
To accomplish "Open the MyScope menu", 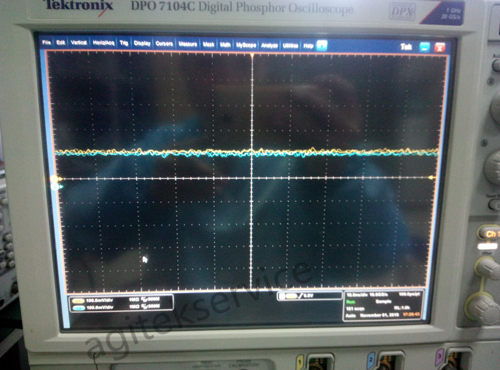I will coord(246,45).
